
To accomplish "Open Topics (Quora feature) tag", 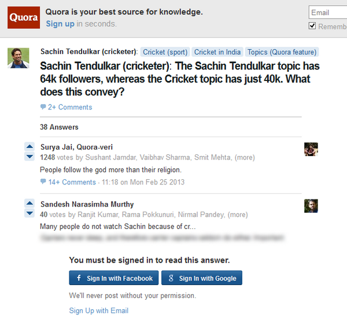I will (x=282, y=52).
